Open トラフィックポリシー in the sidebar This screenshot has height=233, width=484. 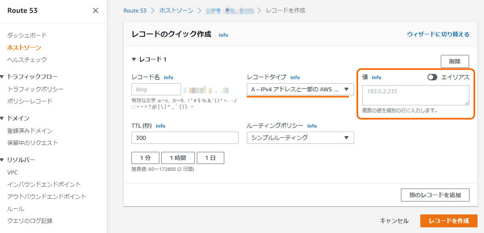click(35, 89)
